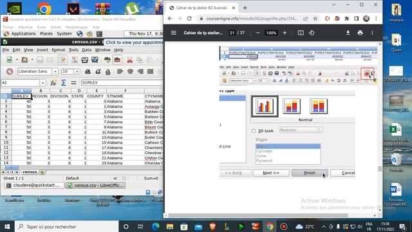Click the Cut scissors icon in LibreOffice
412x232 pixels.
tap(129, 60)
